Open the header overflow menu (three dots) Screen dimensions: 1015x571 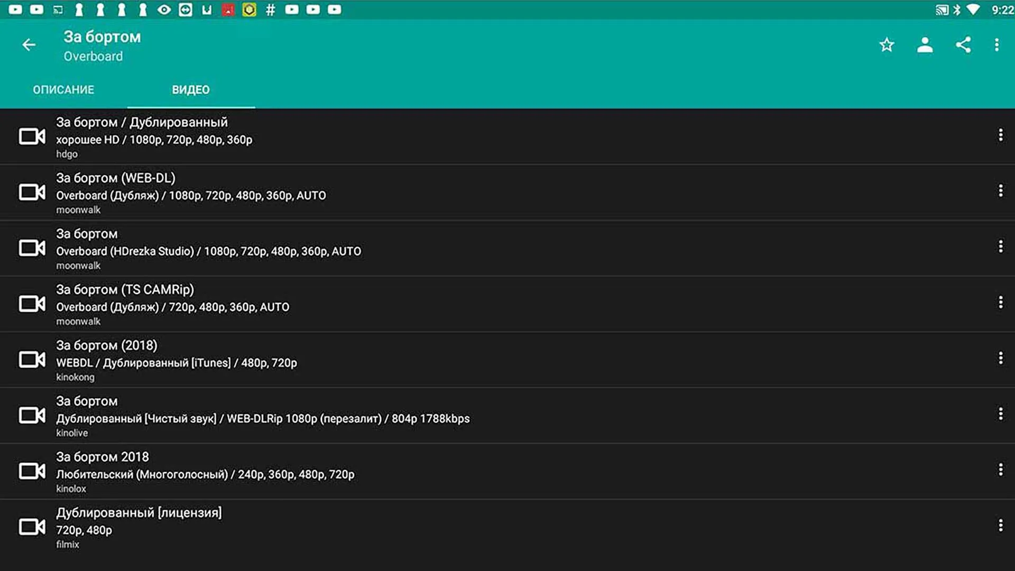click(x=996, y=45)
